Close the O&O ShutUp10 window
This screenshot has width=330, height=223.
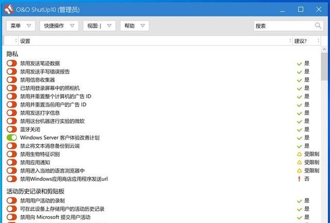pyautogui.click(x=319, y=9)
